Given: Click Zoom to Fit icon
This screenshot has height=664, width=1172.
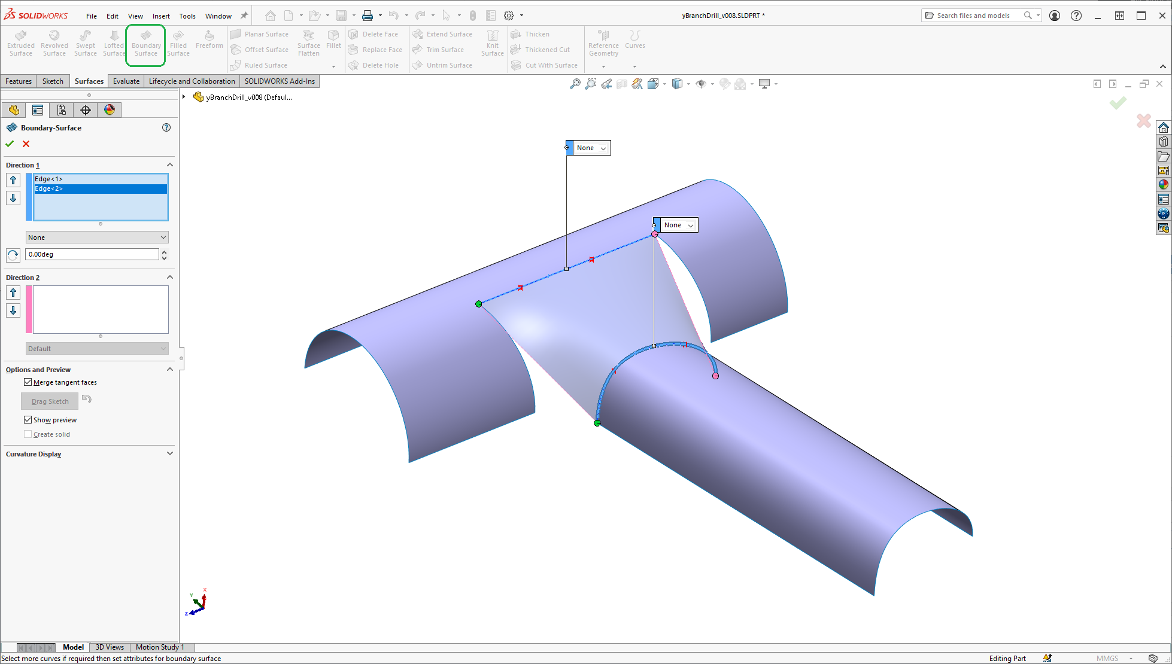Looking at the screenshot, I should 575,84.
